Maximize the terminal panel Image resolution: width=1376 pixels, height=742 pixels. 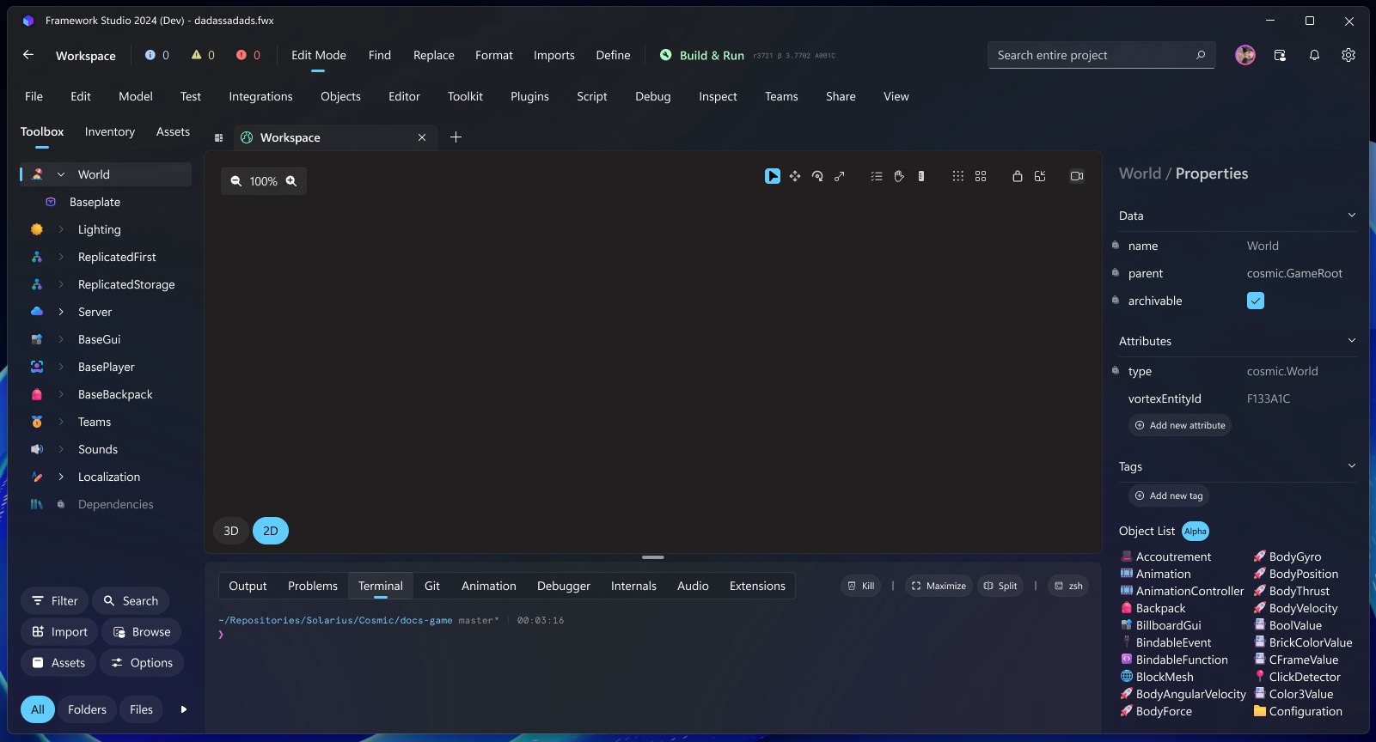[939, 586]
